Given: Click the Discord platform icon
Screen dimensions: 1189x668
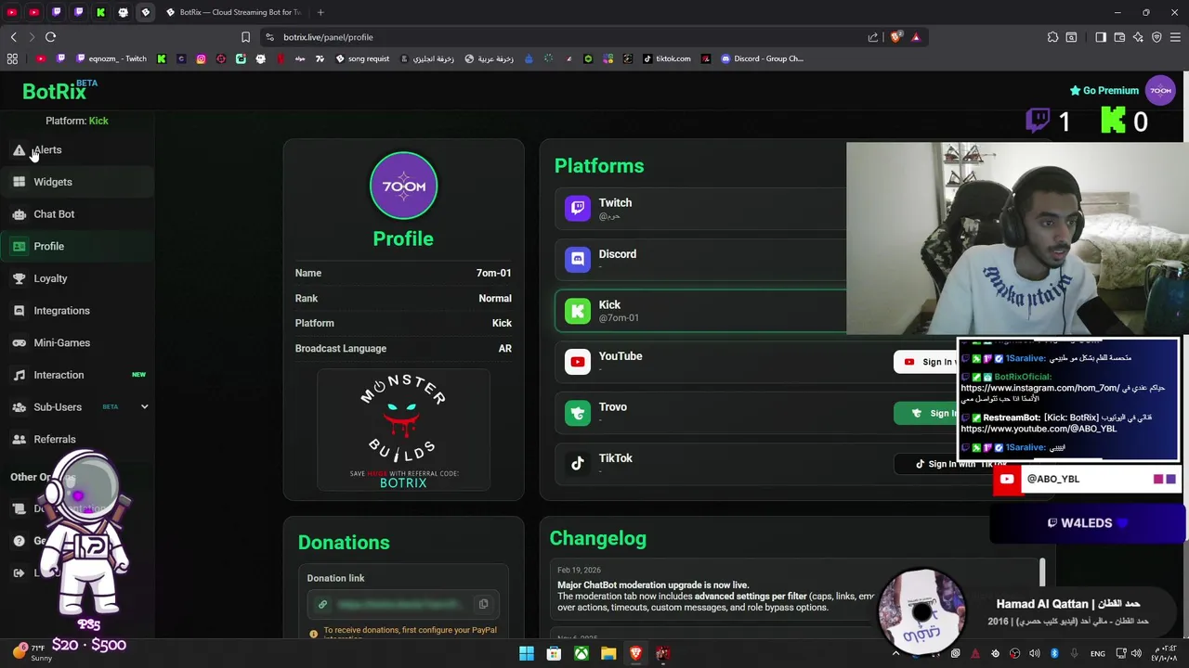Looking at the screenshot, I should pyautogui.click(x=578, y=260).
